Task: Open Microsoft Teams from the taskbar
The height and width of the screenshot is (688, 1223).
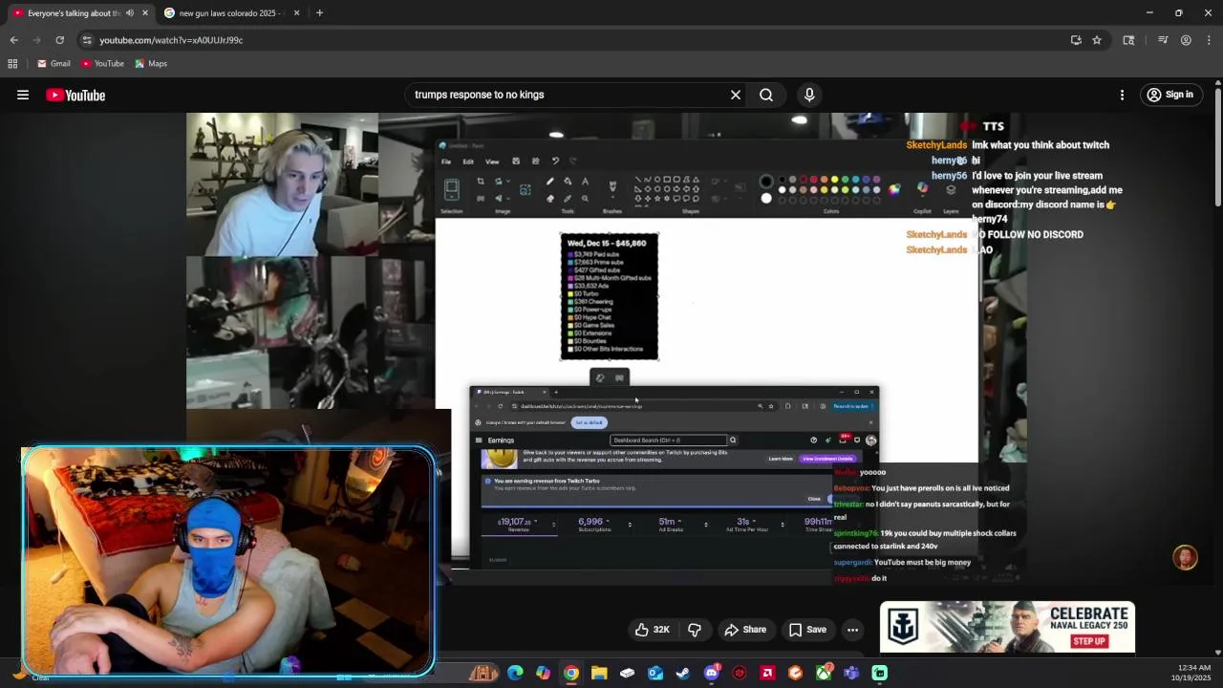Action: 851,673
